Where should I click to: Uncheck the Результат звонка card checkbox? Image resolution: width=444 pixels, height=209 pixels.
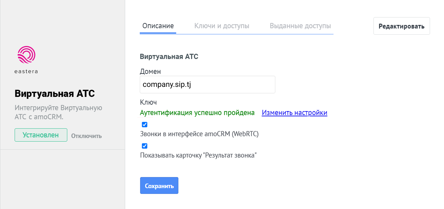(145, 146)
